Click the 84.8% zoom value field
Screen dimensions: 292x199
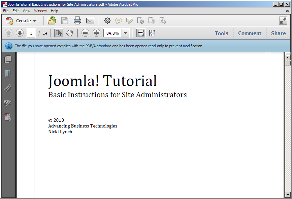click(x=112, y=33)
